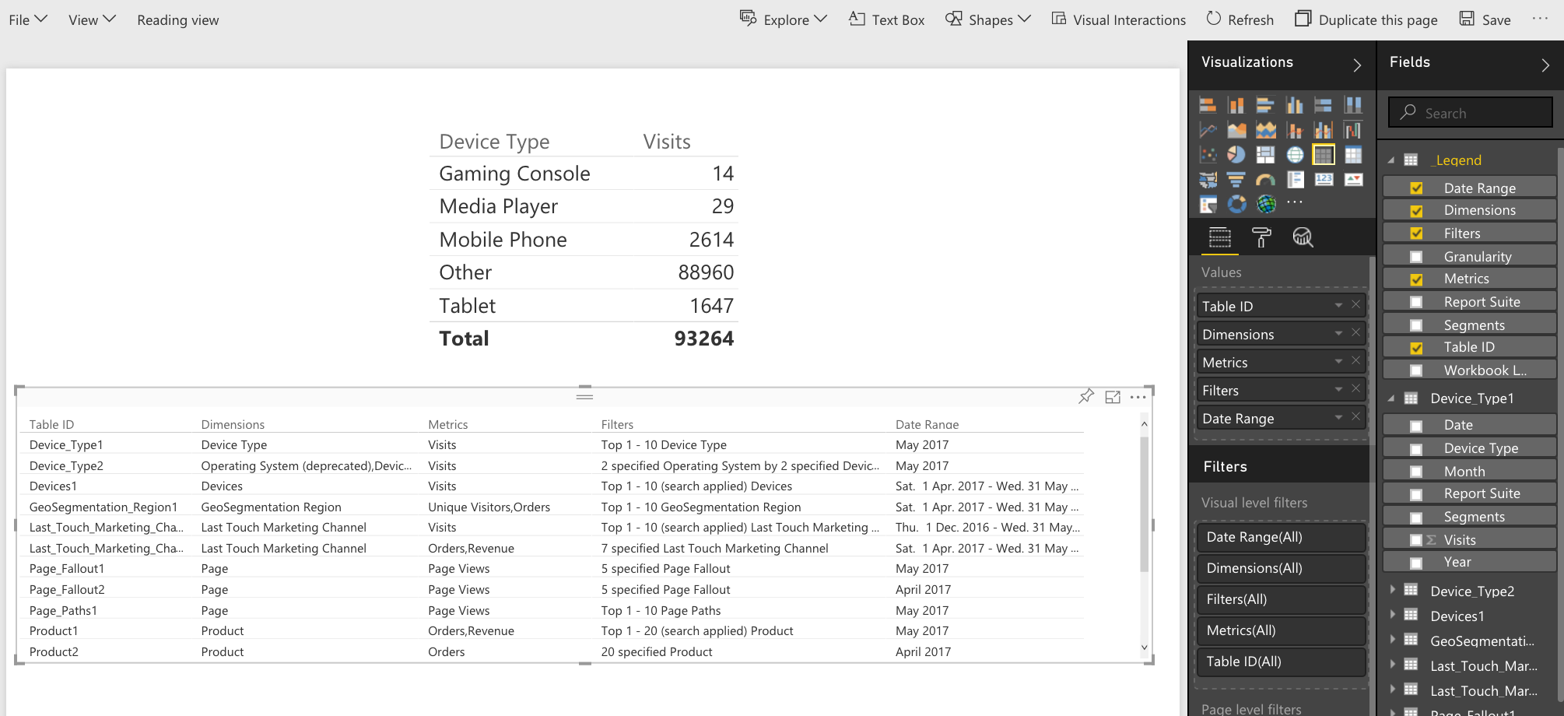Click the Save button
The image size is (1564, 716).
click(x=1485, y=19)
